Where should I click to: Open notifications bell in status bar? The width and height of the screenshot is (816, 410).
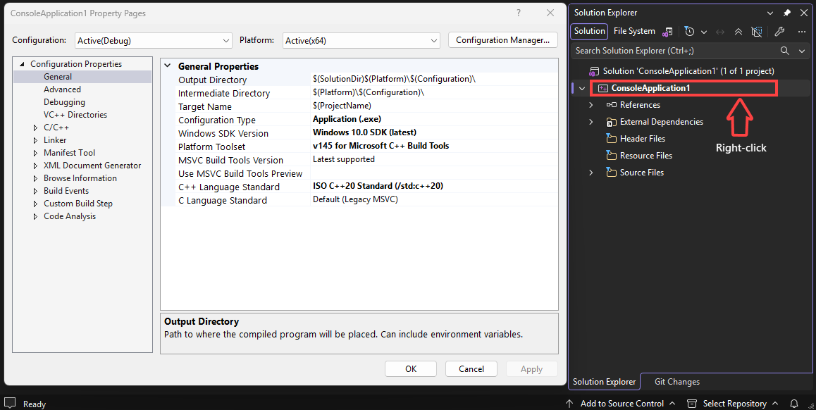pos(794,403)
